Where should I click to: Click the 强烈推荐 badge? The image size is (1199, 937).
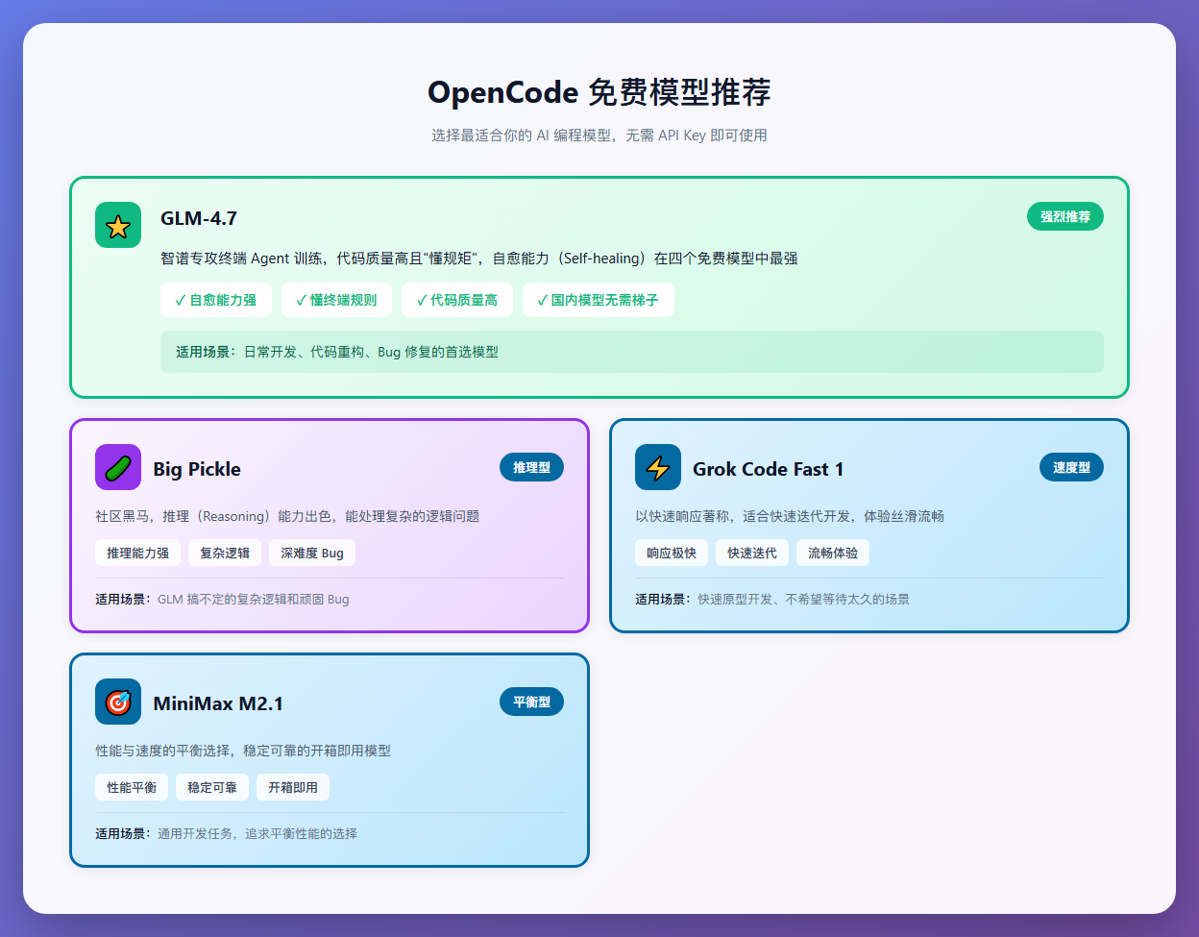click(1065, 216)
